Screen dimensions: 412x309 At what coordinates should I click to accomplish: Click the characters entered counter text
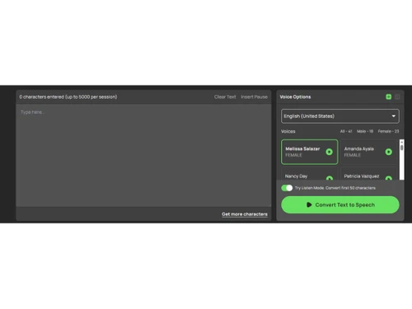coord(68,97)
